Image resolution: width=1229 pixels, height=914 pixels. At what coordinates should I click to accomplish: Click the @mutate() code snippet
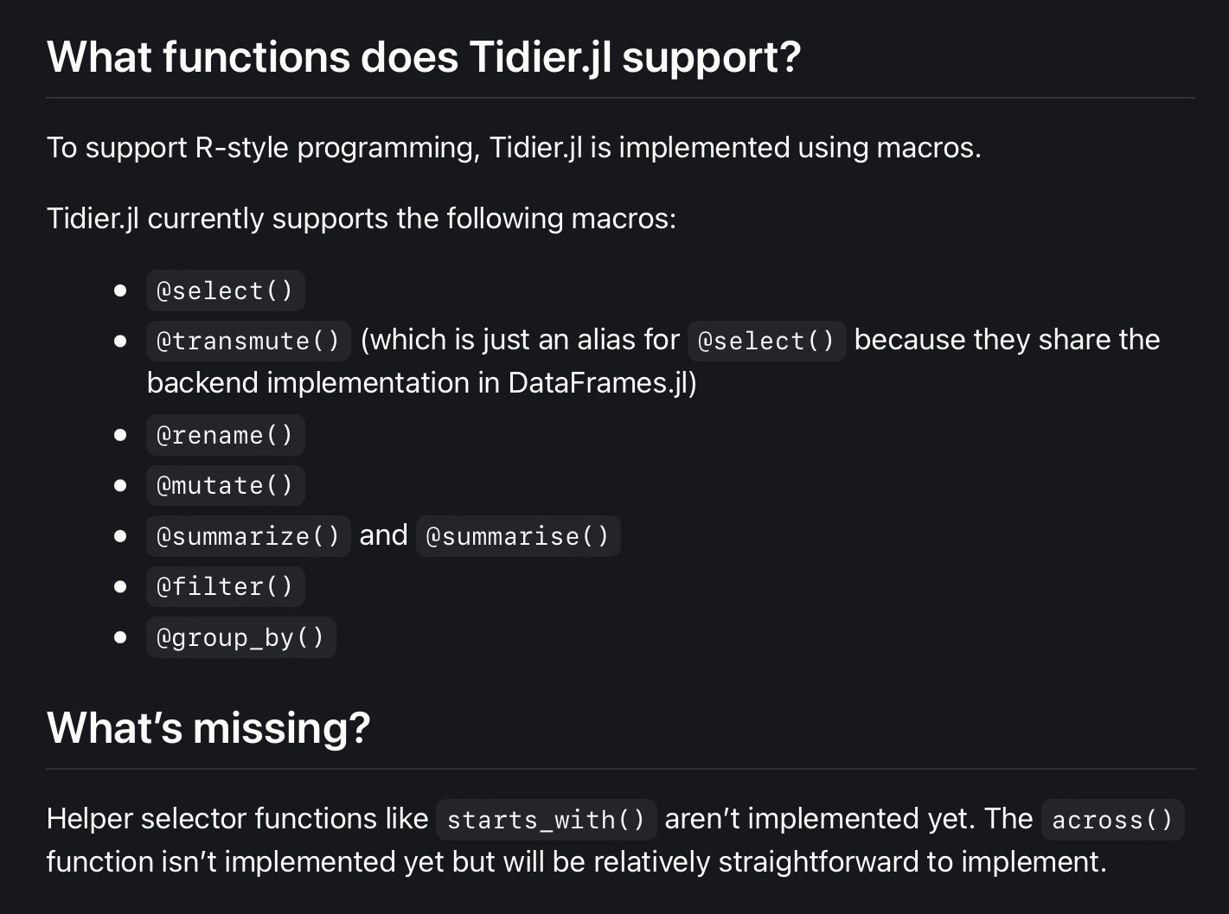(225, 485)
